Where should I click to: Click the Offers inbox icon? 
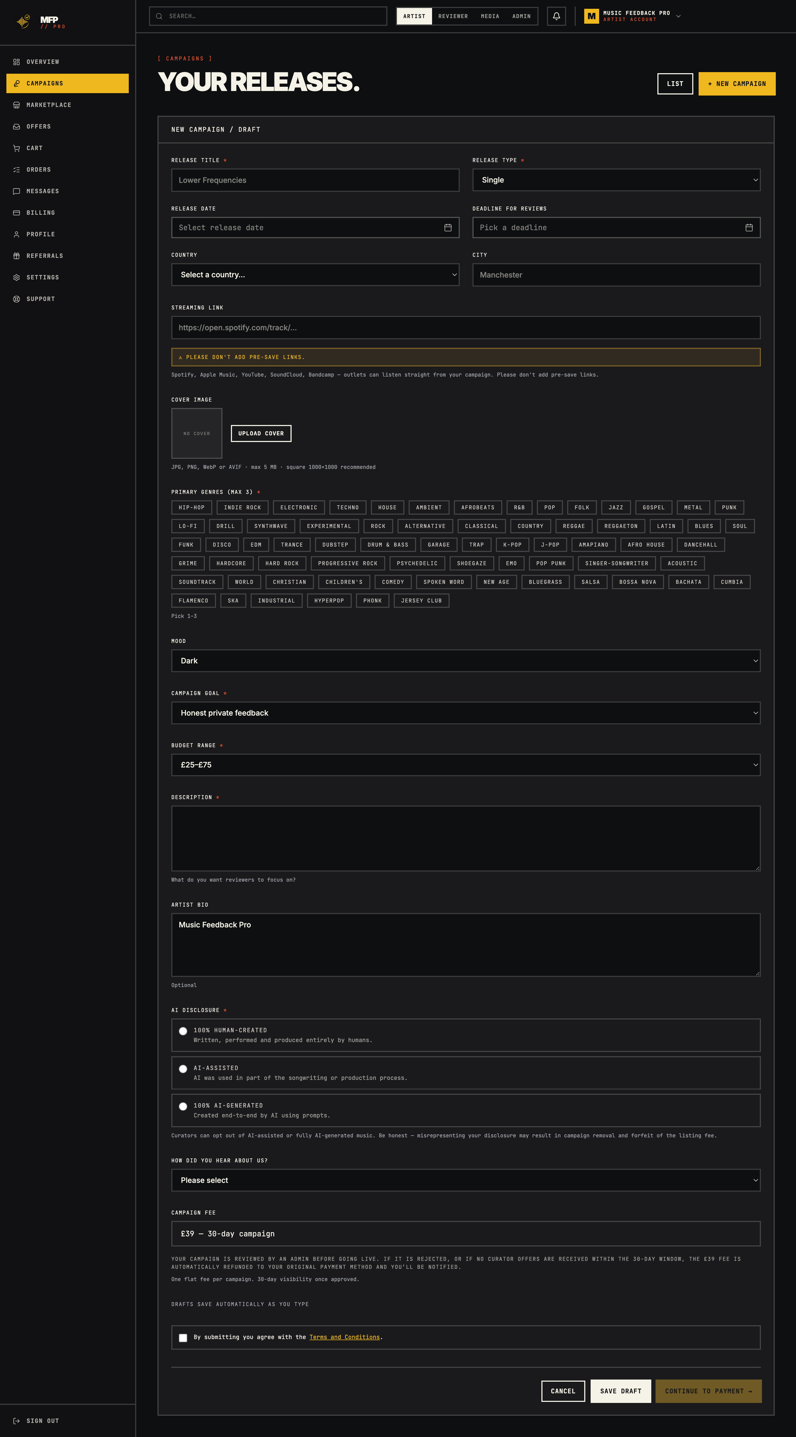(x=17, y=127)
